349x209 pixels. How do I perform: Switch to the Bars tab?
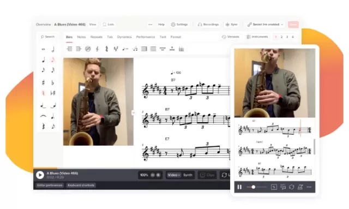[69, 37]
